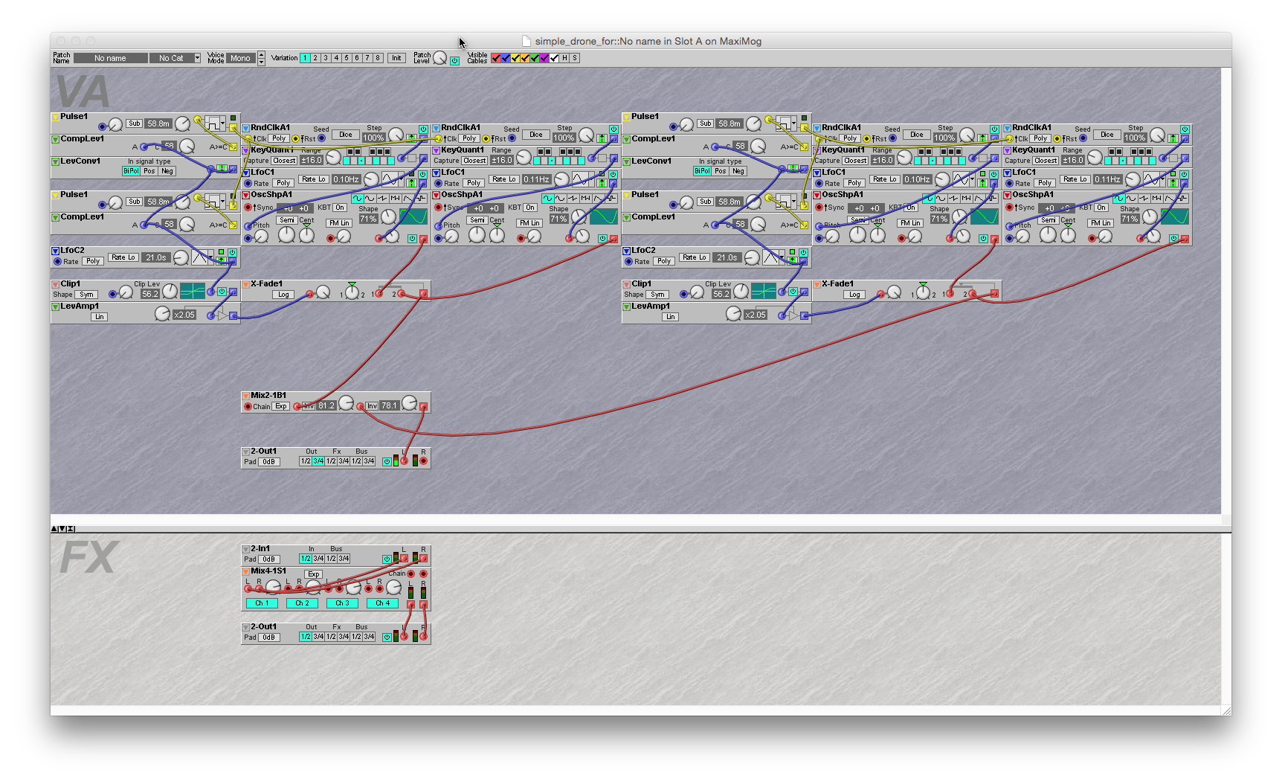Viewport: 1282px width, 784px height.
Task: Click first signal input of Mix2-1B1
Action: (x=297, y=406)
